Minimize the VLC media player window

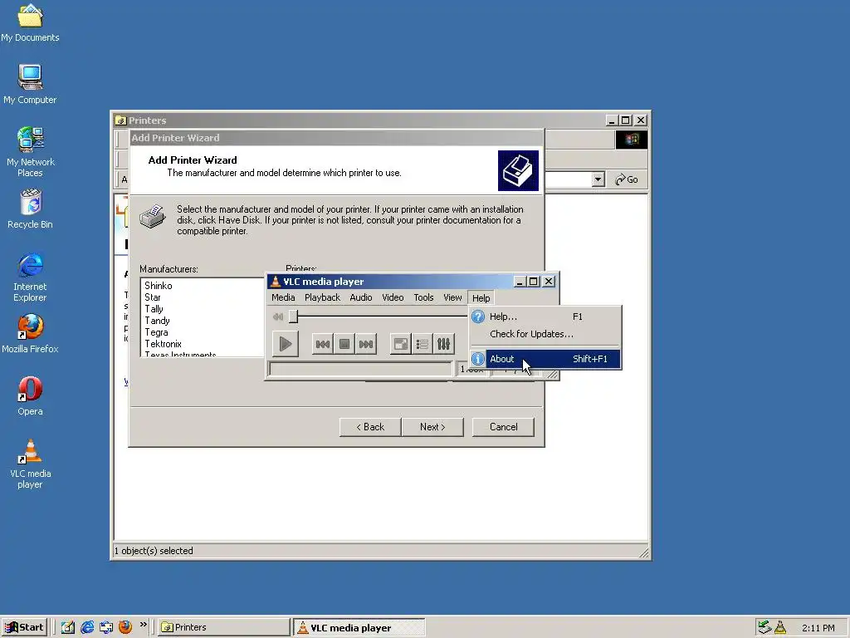(x=520, y=281)
